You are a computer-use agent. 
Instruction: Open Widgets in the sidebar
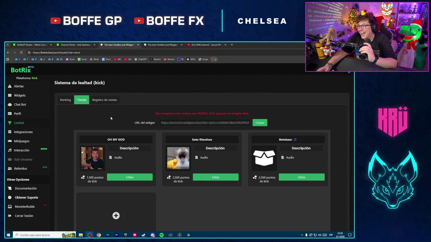pos(20,95)
